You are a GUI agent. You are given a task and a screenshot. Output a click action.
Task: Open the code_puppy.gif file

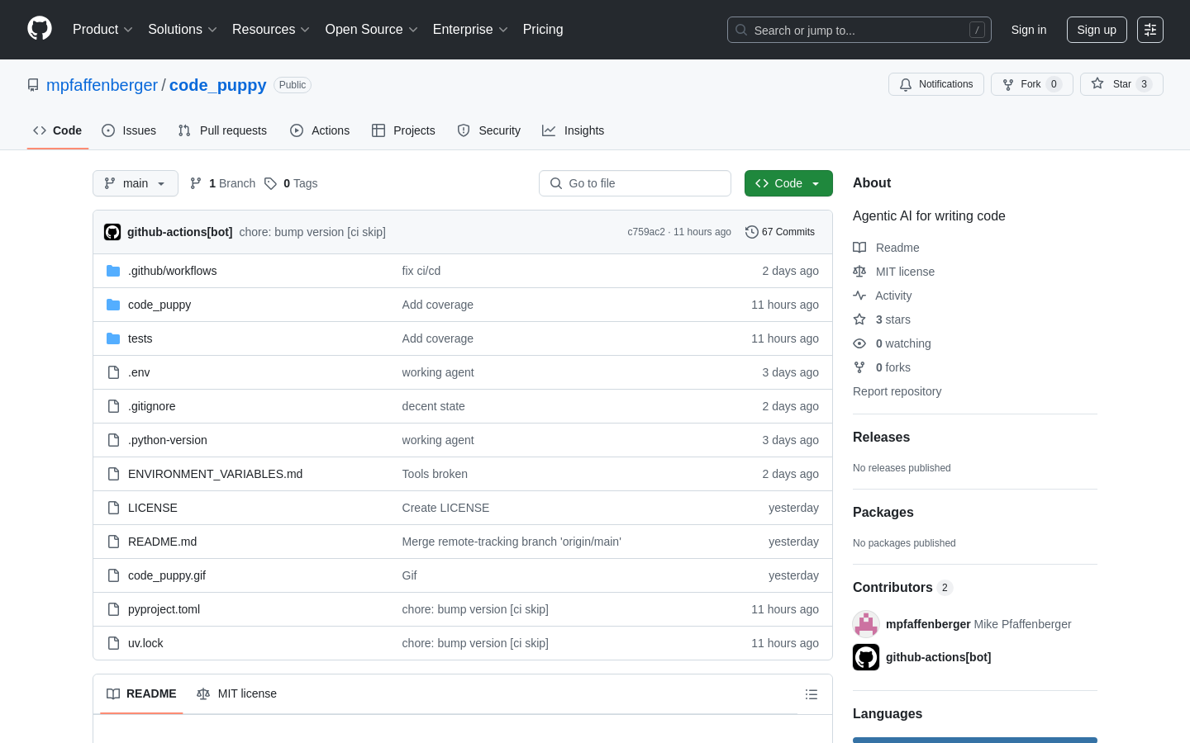pyautogui.click(x=167, y=575)
